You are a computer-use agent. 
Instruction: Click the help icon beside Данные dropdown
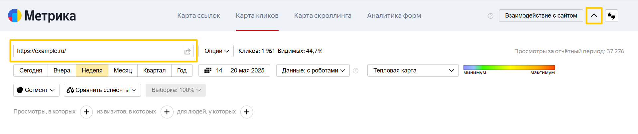tap(355, 70)
